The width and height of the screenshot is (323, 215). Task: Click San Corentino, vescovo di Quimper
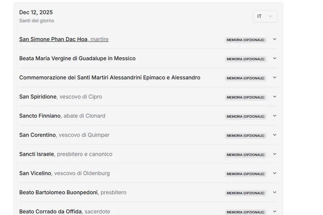64,135
